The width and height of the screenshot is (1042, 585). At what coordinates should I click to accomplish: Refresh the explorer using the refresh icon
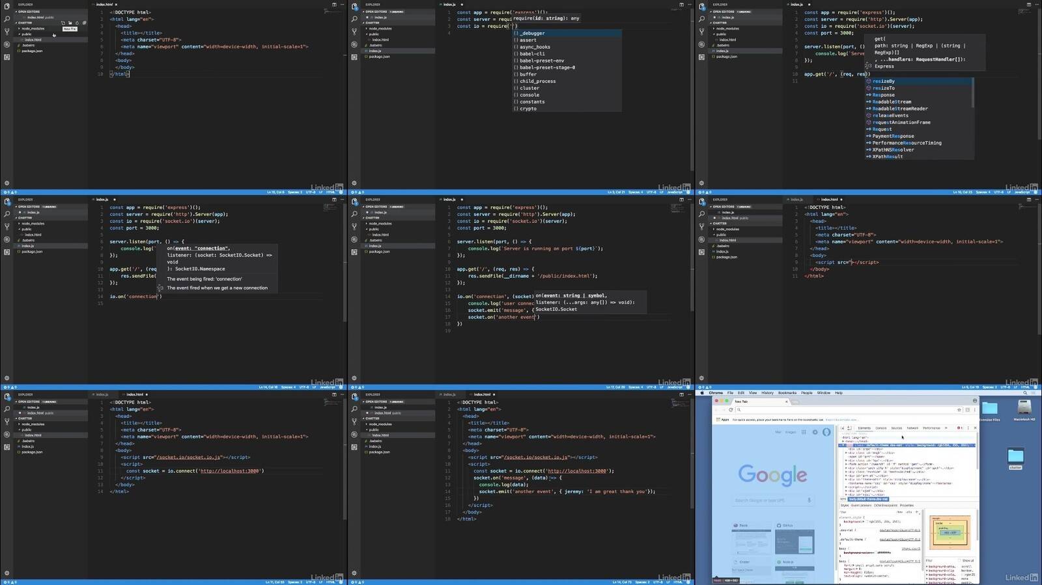point(77,23)
